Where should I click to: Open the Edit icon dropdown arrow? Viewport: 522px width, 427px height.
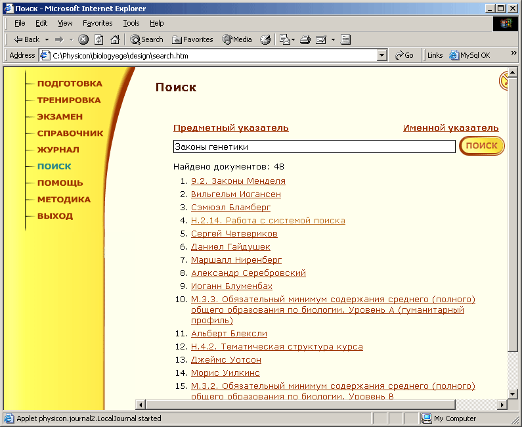pyautogui.click(x=333, y=39)
